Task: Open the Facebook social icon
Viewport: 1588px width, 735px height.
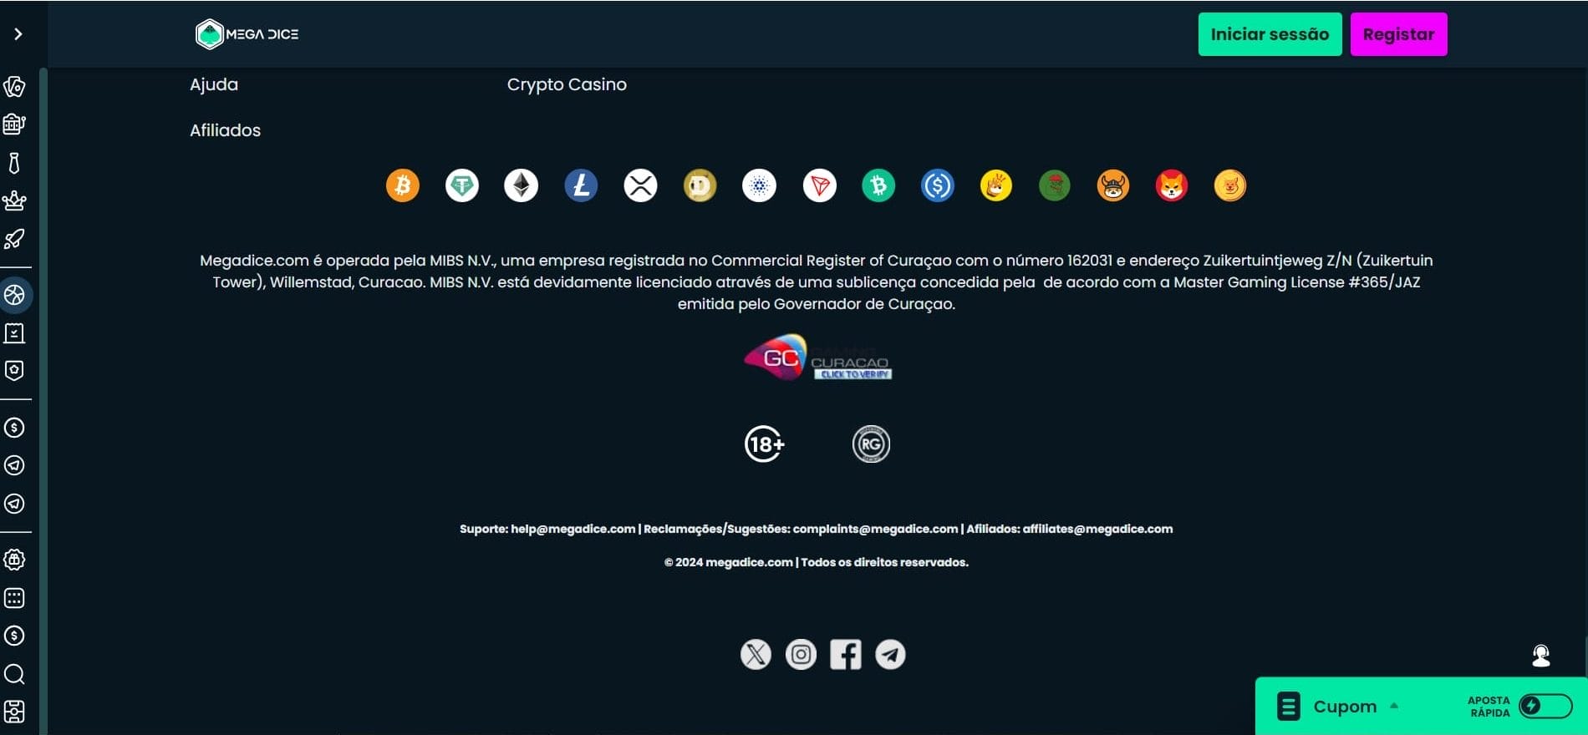Action: pos(846,654)
